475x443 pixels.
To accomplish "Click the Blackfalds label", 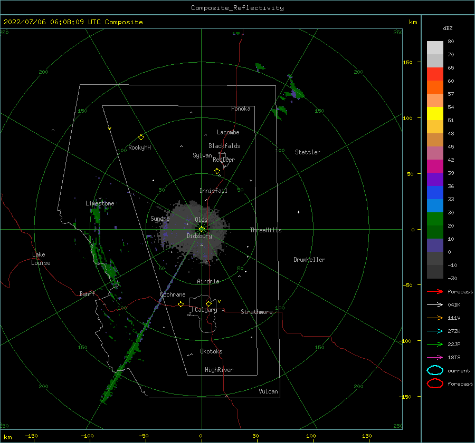I will [x=224, y=146].
